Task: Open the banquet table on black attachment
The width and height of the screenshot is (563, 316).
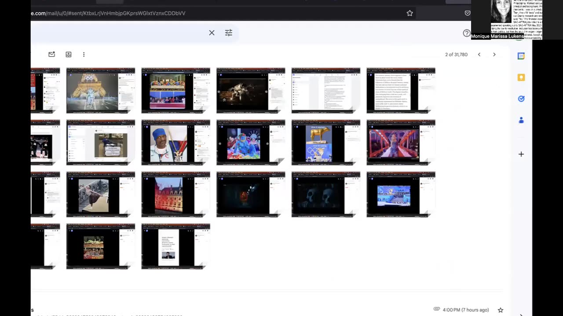Action: pos(101,246)
